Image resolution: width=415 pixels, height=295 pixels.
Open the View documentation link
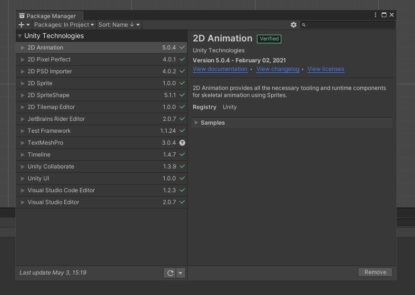click(220, 69)
